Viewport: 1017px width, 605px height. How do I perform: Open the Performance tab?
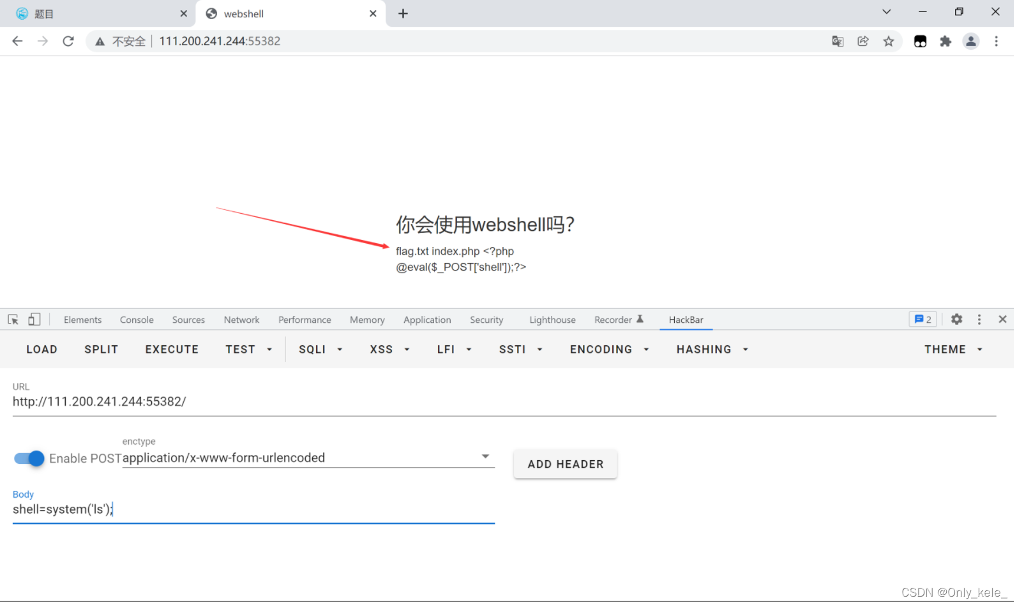click(305, 320)
